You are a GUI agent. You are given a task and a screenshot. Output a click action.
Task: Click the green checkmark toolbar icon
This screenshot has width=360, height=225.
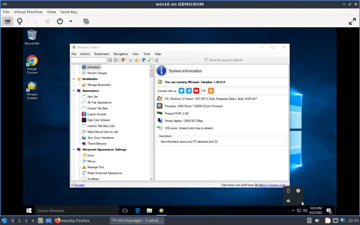[149, 60]
